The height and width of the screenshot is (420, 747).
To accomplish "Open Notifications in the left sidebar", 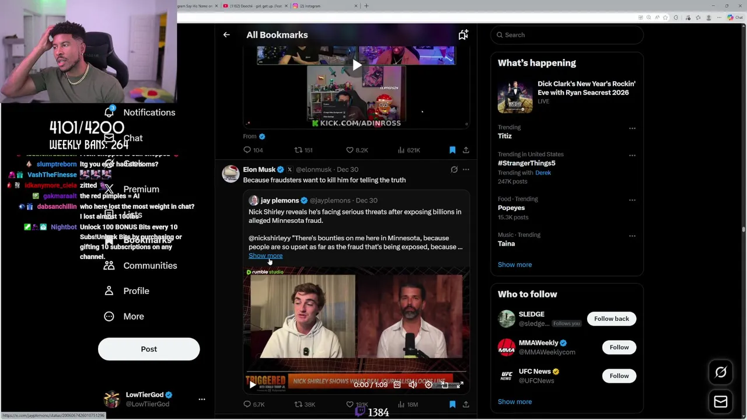I will 139,112.
